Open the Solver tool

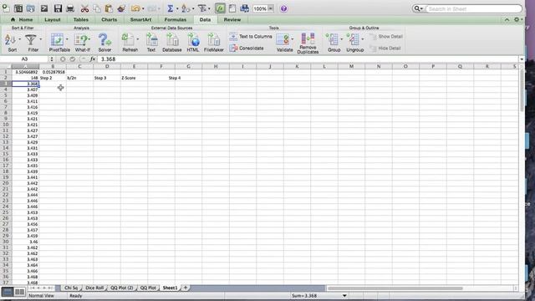click(x=104, y=43)
